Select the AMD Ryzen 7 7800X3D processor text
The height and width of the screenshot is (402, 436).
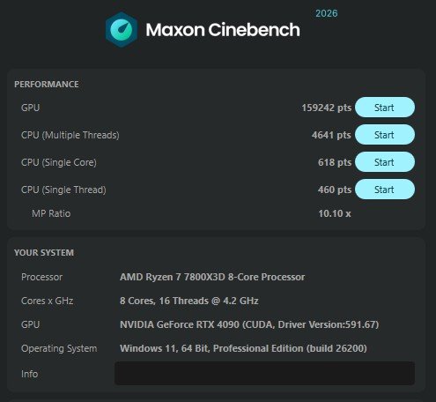click(212, 277)
